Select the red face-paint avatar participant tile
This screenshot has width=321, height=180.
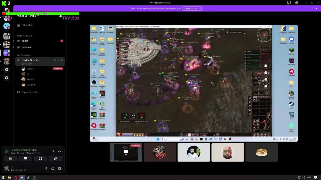228,152
